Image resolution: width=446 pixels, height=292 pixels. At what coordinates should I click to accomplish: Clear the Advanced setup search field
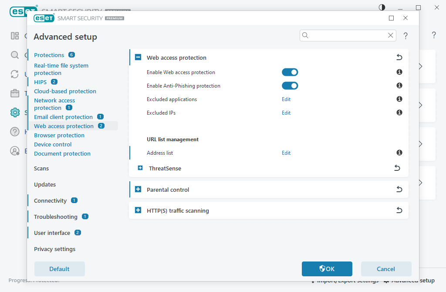point(391,35)
